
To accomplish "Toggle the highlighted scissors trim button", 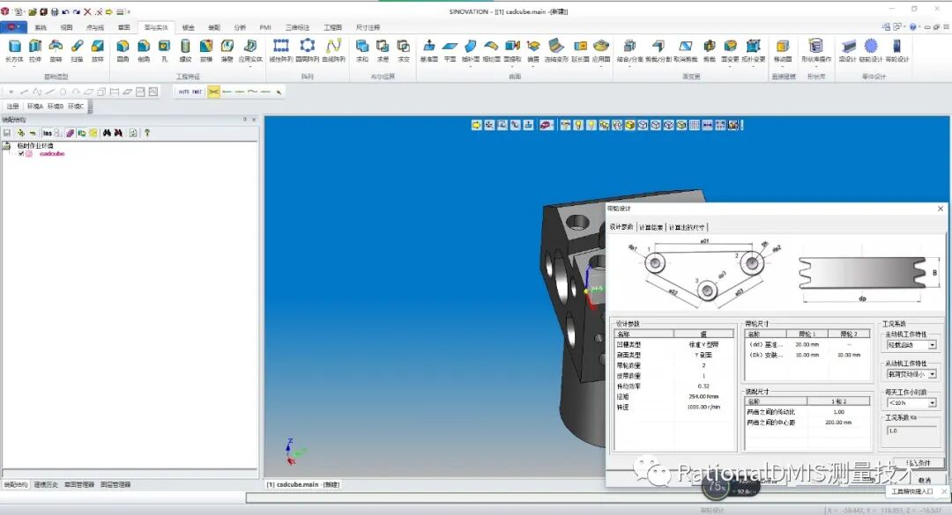I will [213, 92].
